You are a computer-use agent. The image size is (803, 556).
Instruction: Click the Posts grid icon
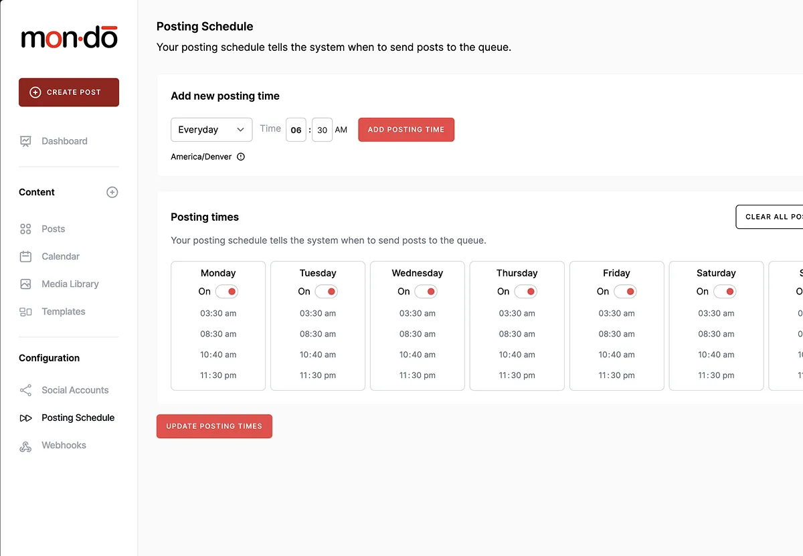tap(25, 229)
